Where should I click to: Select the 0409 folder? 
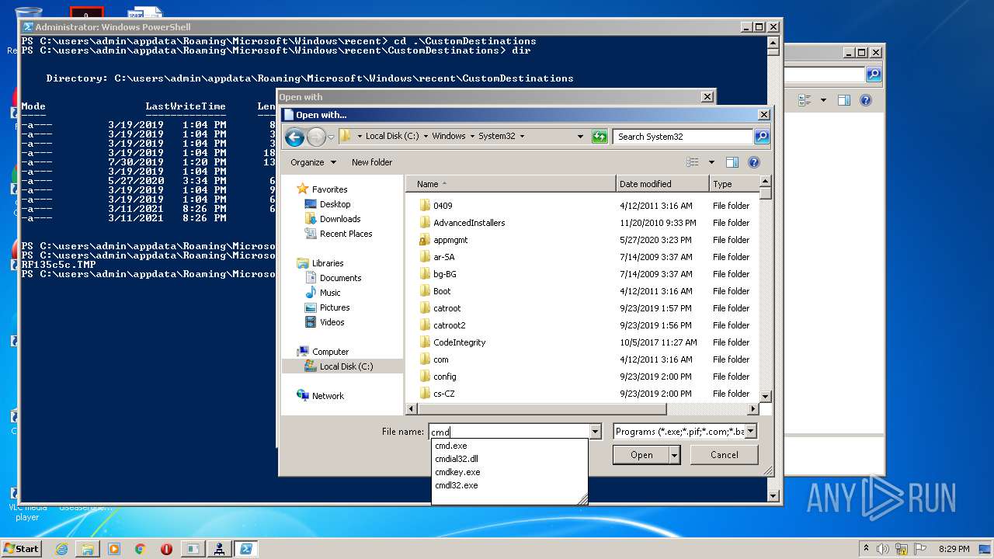click(443, 206)
